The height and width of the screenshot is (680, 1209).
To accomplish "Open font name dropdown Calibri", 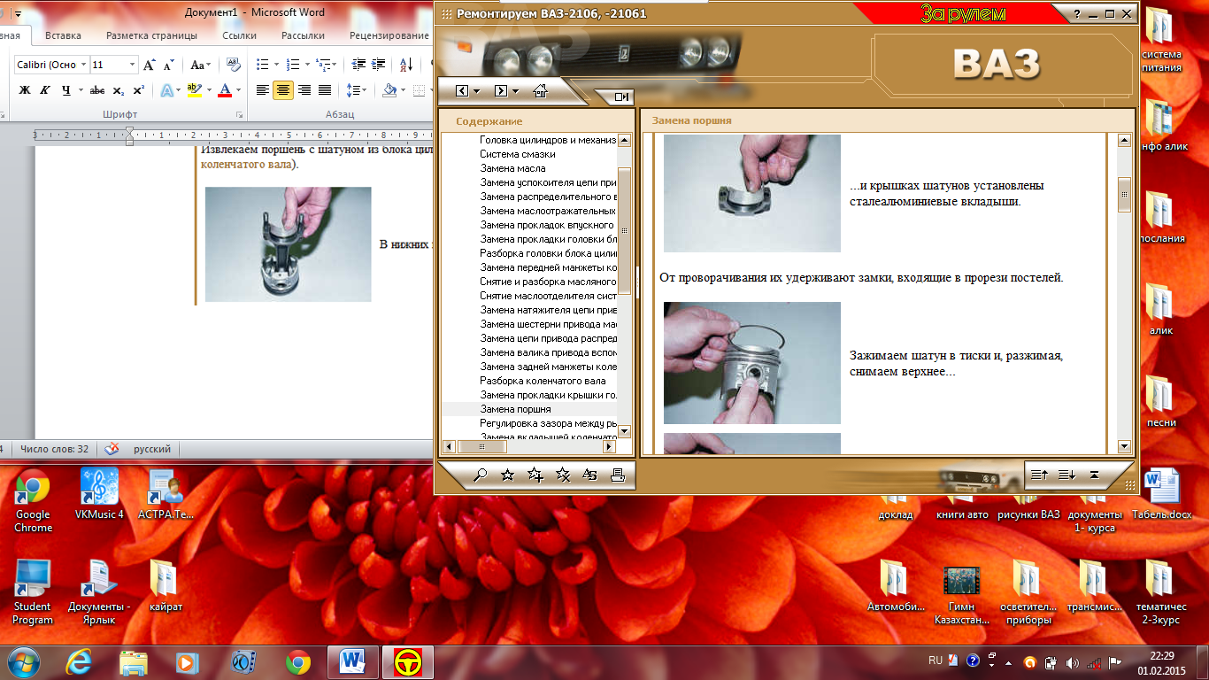I will [x=84, y=65].
